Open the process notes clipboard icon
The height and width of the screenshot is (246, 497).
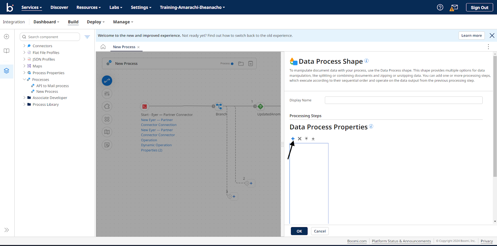pyautogui.click(x=250, y=64)
